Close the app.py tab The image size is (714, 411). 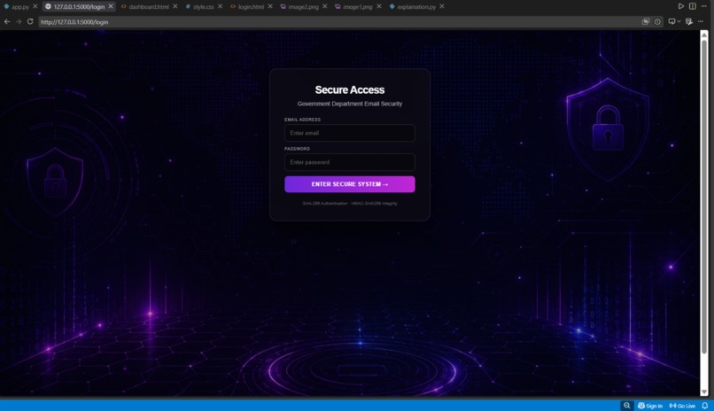click(35, 6)
